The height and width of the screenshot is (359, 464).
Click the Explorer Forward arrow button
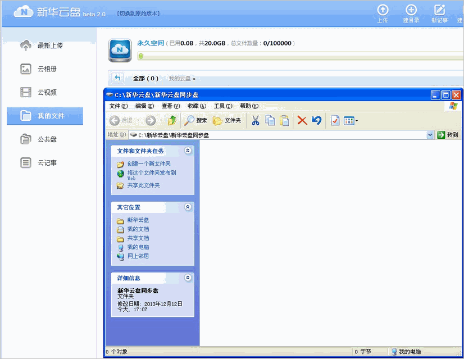[x=151, y=120]
